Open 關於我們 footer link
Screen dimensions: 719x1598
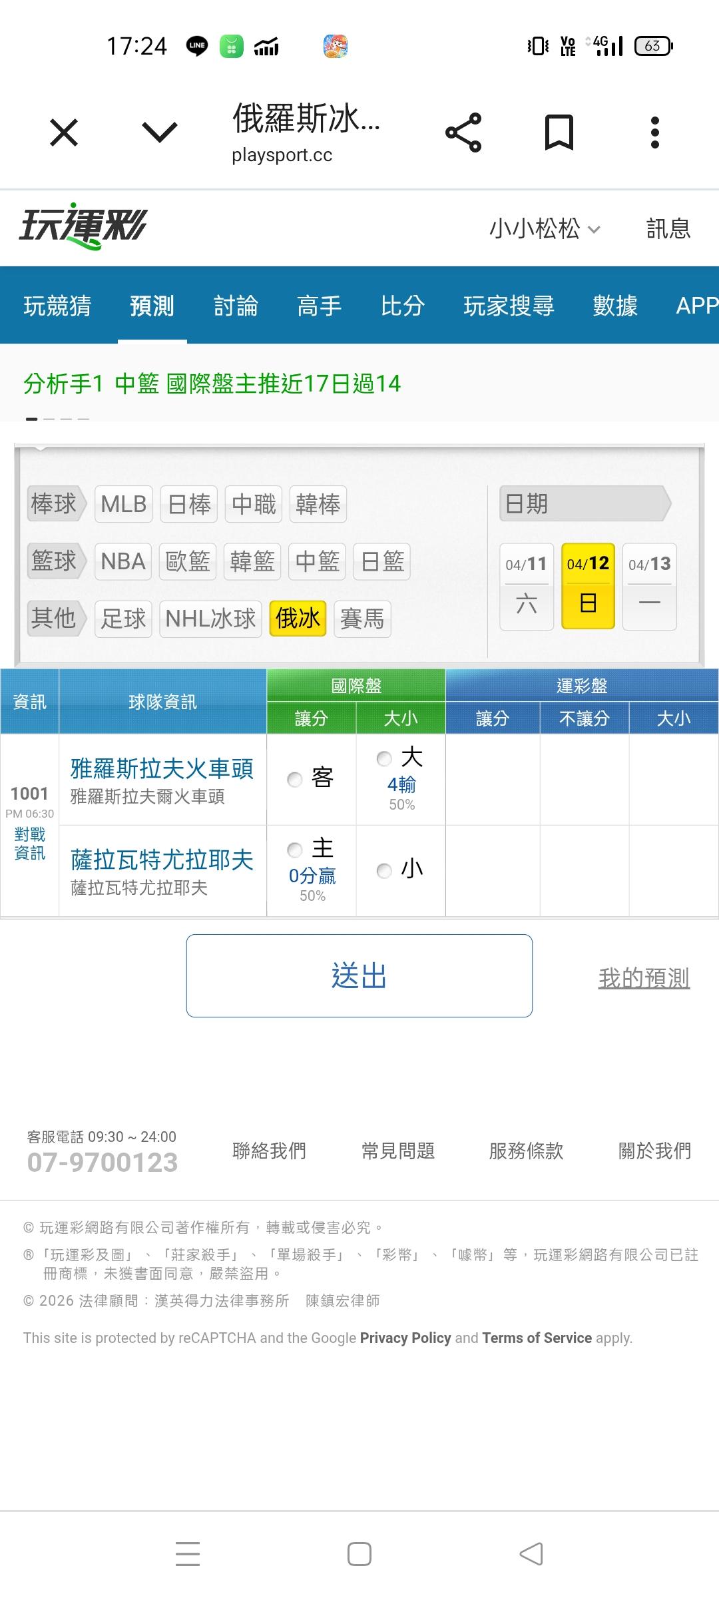[x=654, y=1151]
